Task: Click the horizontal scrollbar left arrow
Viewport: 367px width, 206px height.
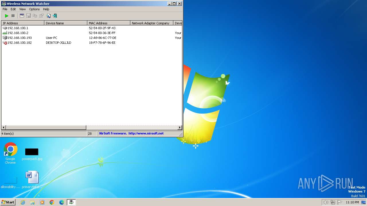Action: (x=4, y=127)
